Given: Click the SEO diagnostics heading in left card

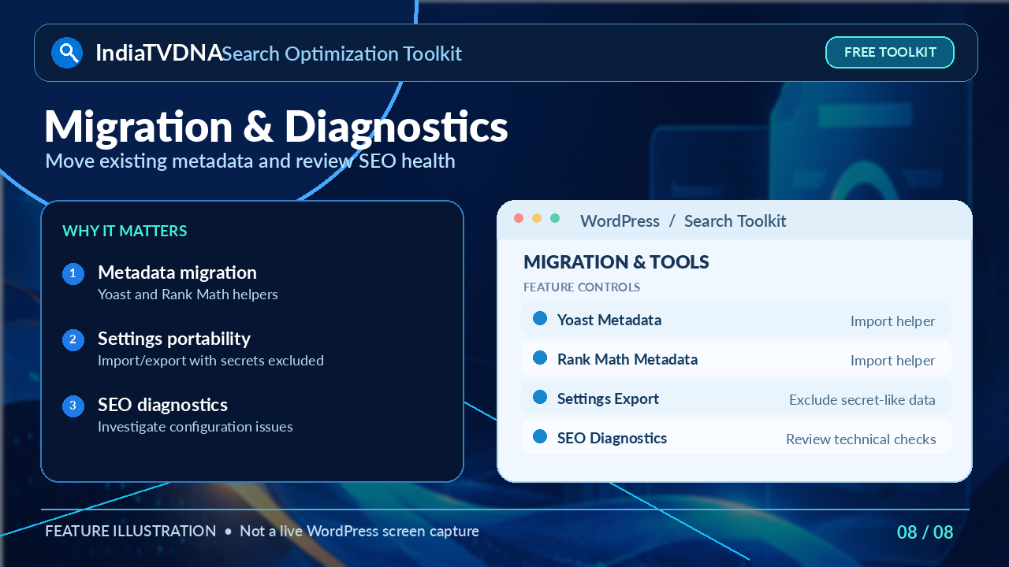Looking at the screenshot, I should pos(163,405).
